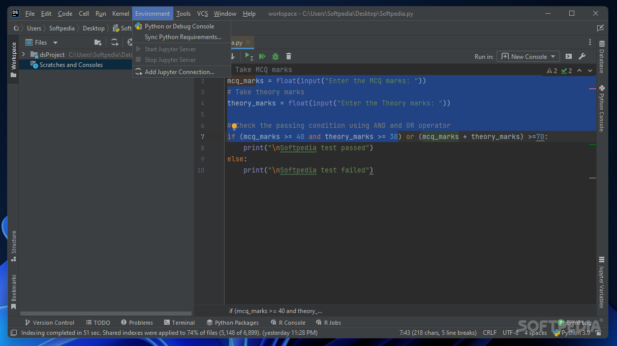Open the Edit menu
The width and height of the screenshot is (617, 346).
pyautogui.click(x=46, y=14)
